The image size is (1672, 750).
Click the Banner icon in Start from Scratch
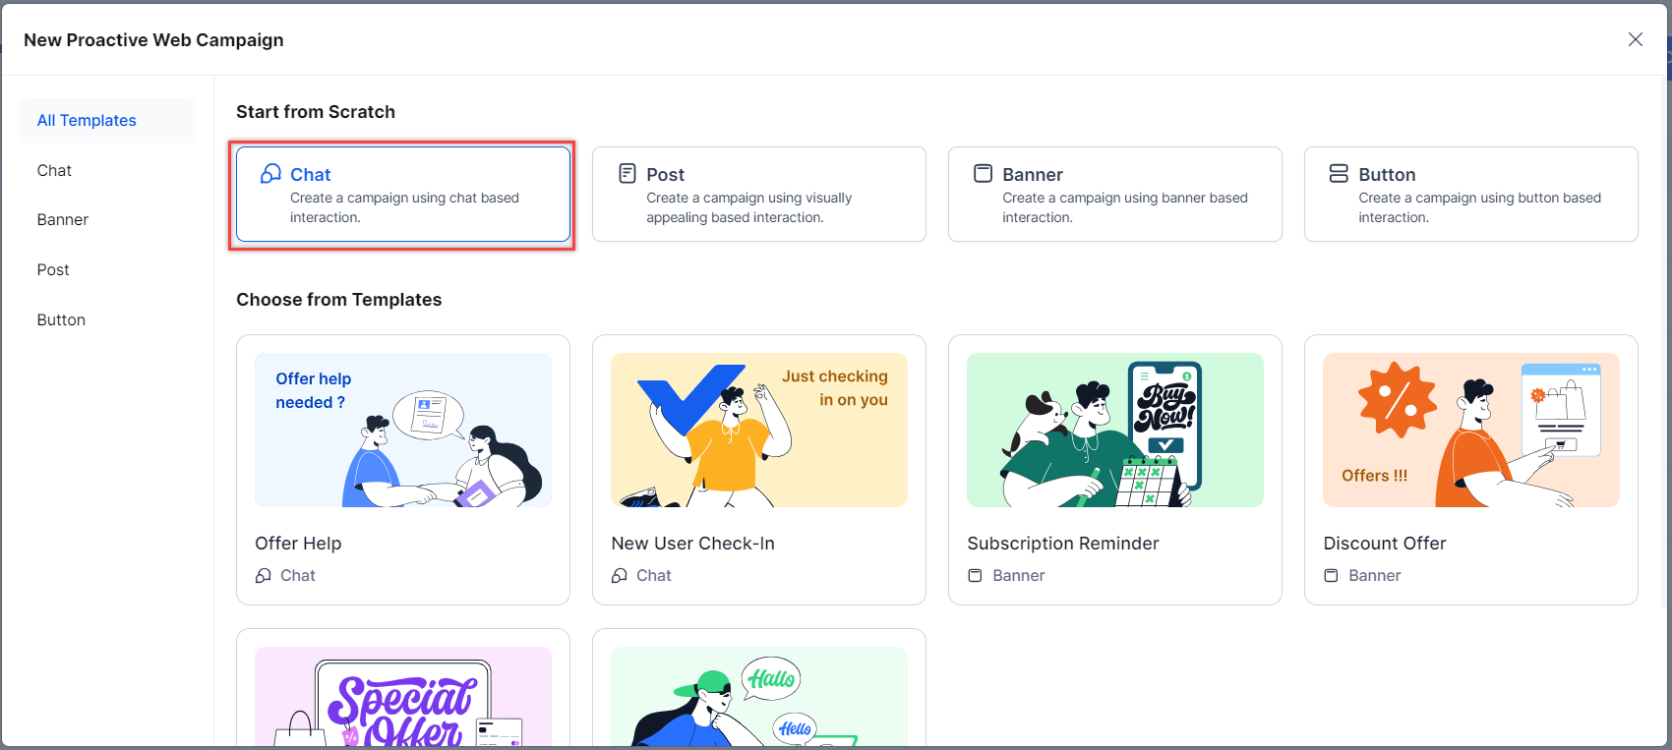[x=983, y=174]
